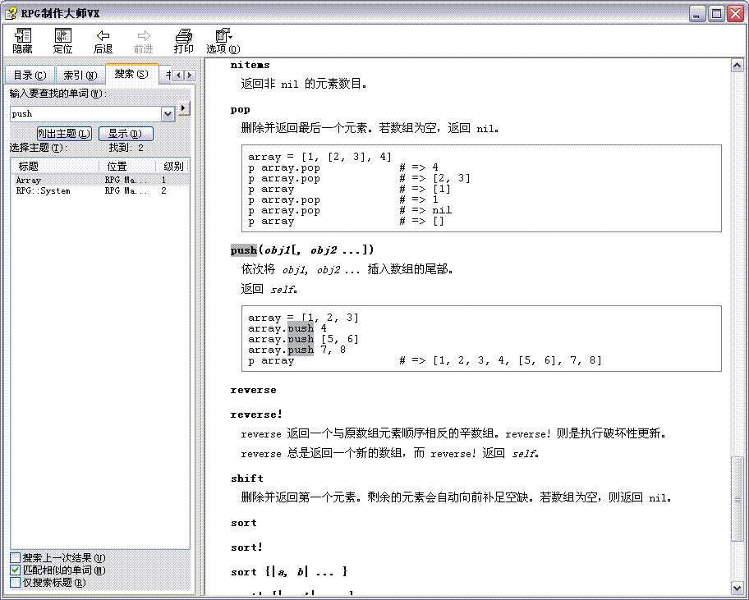This screenshot has height=600, width=749.
Task: Click the content scrollbar down arrow
Action: click(737, 588)
